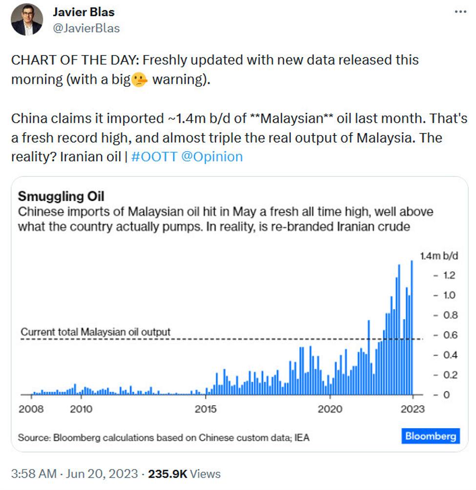Screen dimensions: 476x490
Task: Open the three-dot more options menu
Action: (x=460, y=12)
